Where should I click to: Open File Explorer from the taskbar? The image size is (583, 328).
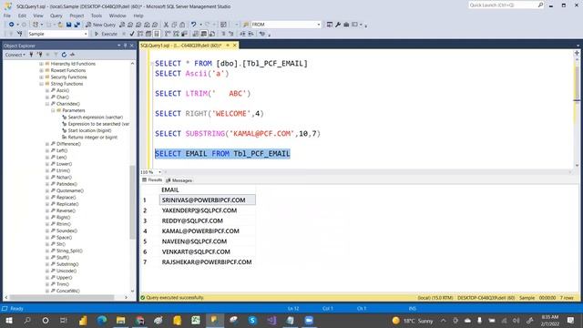120,320
